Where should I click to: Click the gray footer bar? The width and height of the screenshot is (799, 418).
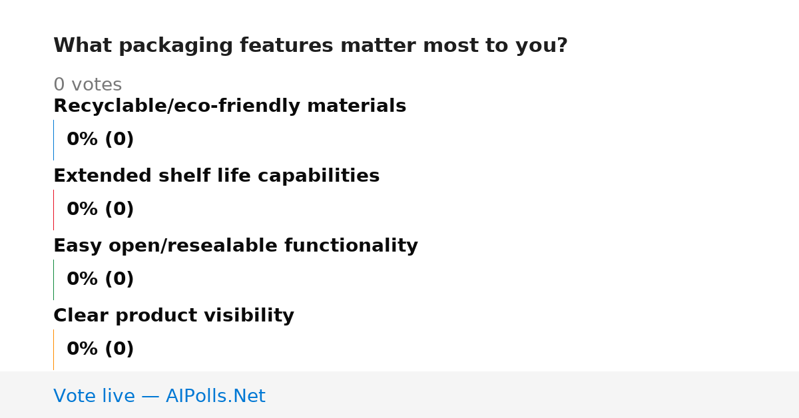[x=400, y=395]
